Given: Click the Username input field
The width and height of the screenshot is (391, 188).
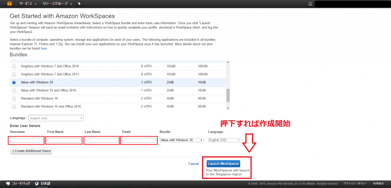Looking at the screenshot, I should pos(26,140).
